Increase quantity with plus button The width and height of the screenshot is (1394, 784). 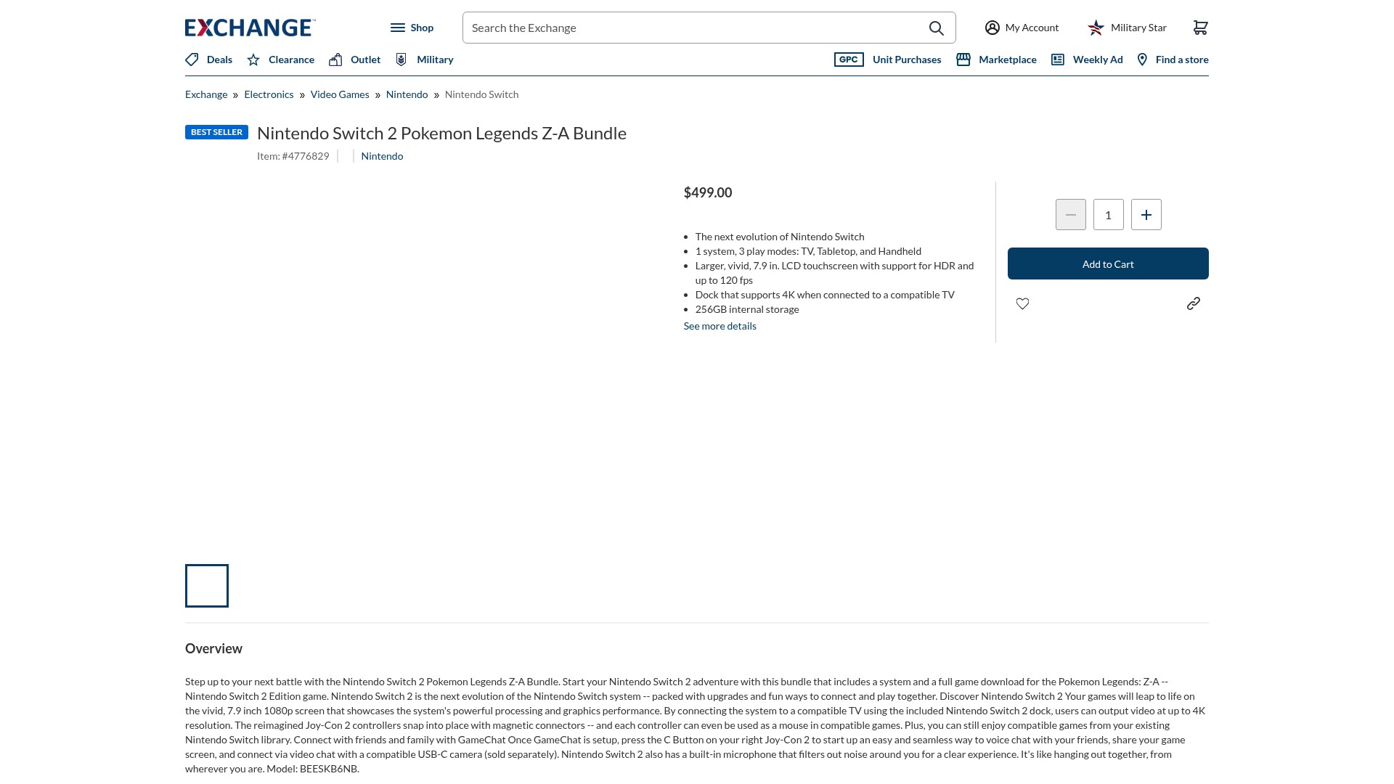(x=1146, y=215)
